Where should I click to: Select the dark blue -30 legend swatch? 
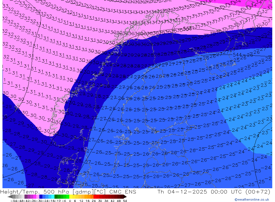point(41,196)
